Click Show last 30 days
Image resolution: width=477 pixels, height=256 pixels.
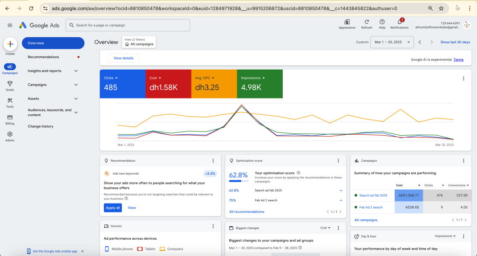[x=455, y=42]
